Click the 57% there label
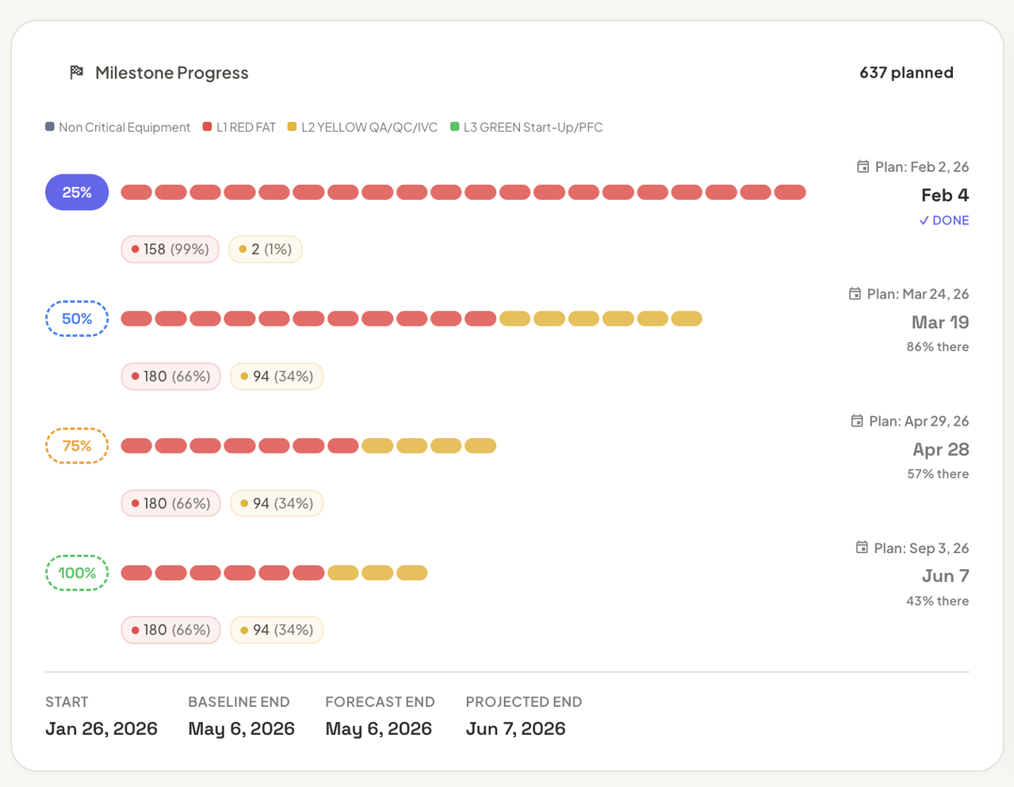This screenshot has height=787, width=1014. [938, 474]
